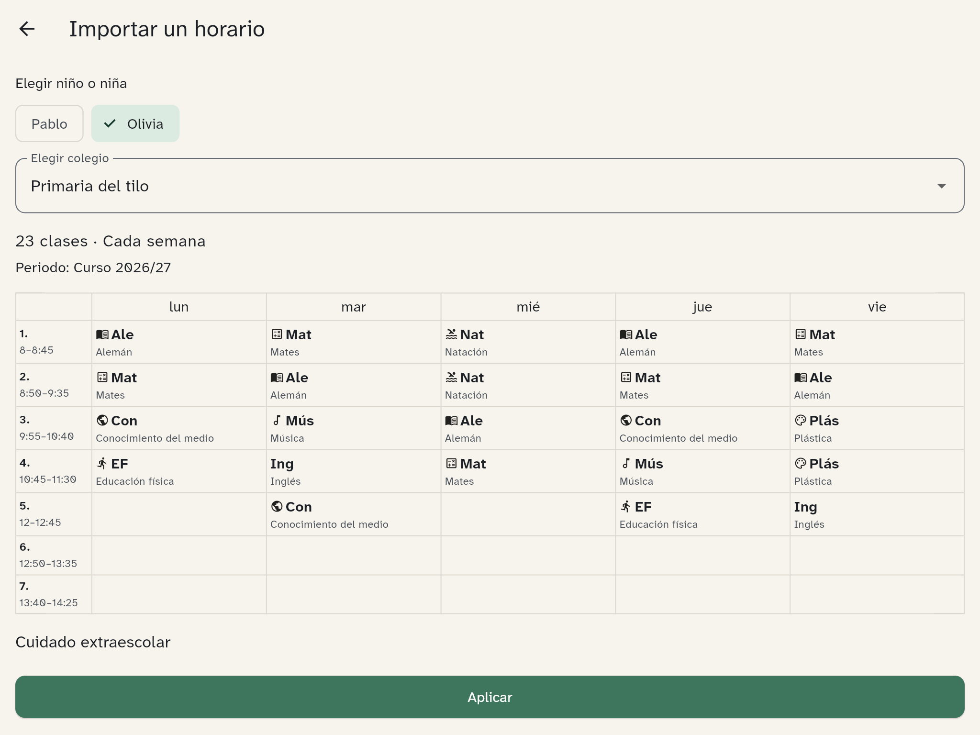Image resolution: width=980 pixels, height=735 pixels.
Task: Toggle the Olivia child chip
Action: 135,124
